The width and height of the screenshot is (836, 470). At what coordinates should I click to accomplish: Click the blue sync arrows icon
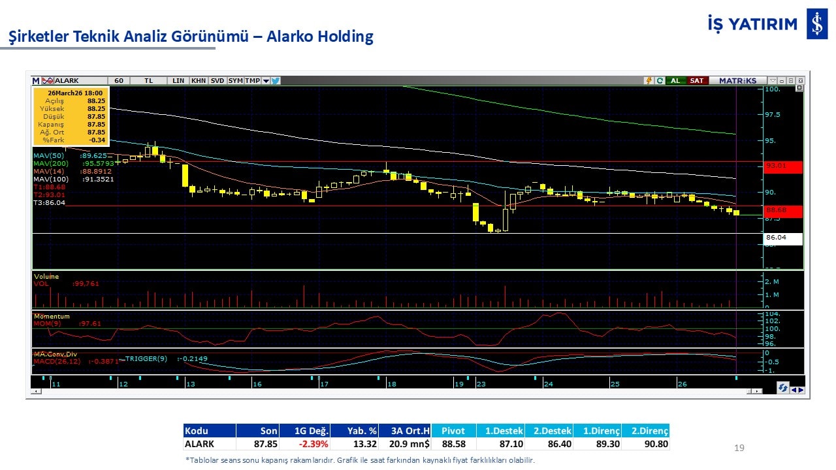pyautogui.click(x=782, y=388)
